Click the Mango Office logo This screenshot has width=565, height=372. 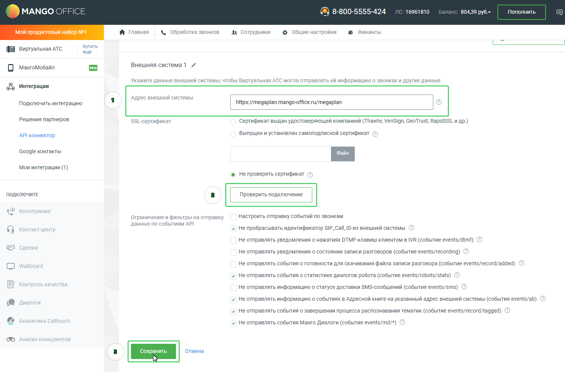pos(45,11)
